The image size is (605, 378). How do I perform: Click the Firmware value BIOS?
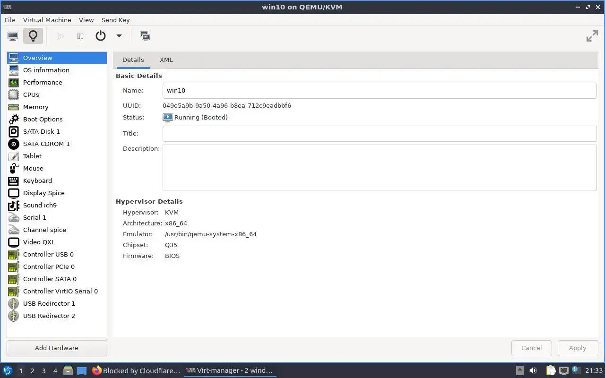(x=172, y=256)
